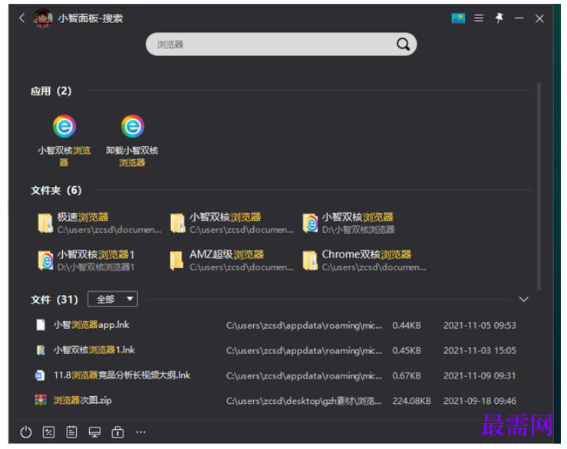567x449 pixels.
Task: Expand the 文件 section with chevron
Action: click(x=523, y=299)
